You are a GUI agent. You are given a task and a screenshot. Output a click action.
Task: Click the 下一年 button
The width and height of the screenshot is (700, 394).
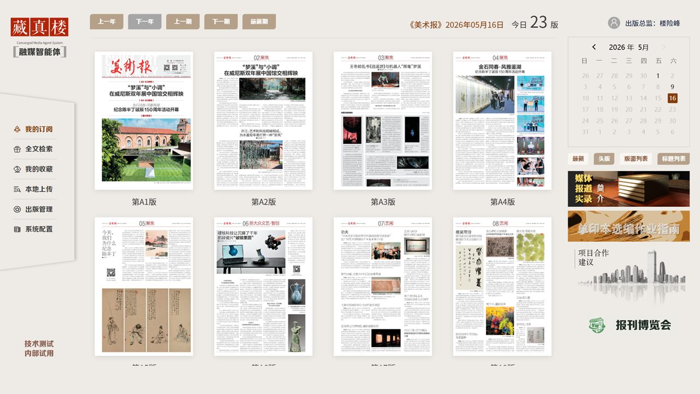tap(145, 22)
